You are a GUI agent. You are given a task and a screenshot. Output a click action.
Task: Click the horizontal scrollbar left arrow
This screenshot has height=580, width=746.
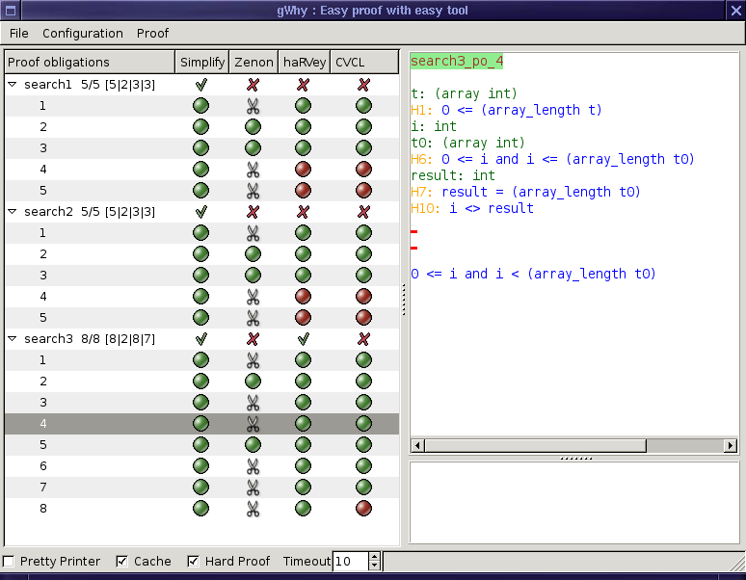point(417,445)
